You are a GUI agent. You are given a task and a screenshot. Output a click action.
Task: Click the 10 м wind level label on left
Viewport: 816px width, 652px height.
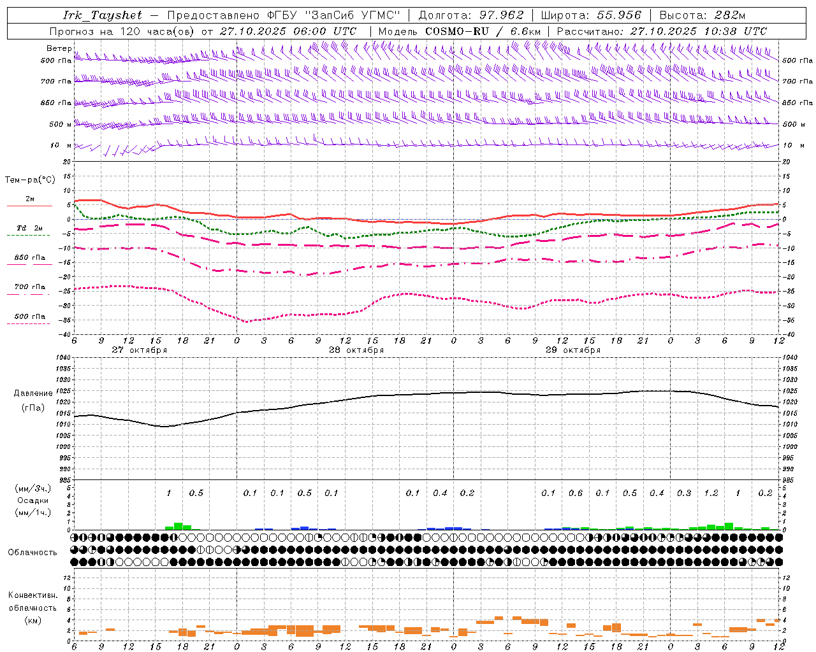(x=61, y=146)
